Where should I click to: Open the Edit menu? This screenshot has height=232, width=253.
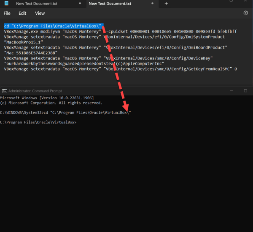(22, 13)
